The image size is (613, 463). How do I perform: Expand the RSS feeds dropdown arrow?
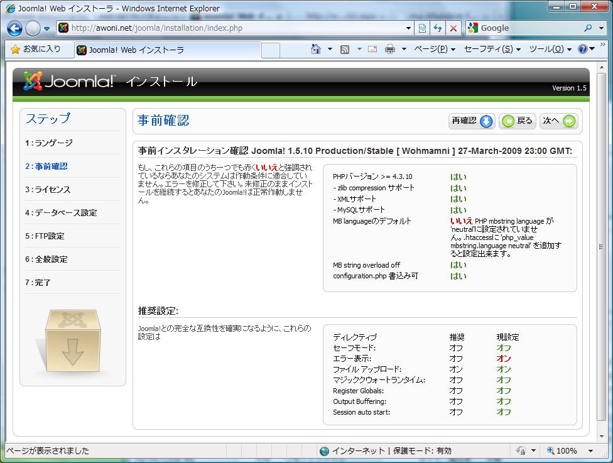(x=359, y=49)
